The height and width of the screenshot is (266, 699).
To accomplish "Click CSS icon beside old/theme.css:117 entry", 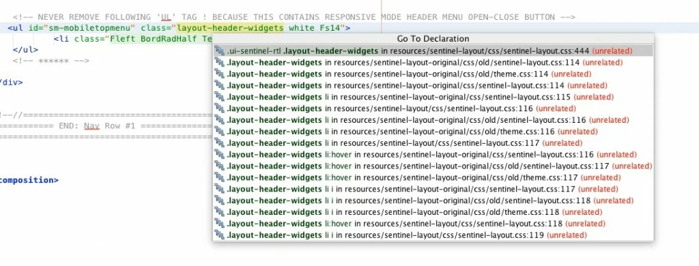I will point(219,177).
